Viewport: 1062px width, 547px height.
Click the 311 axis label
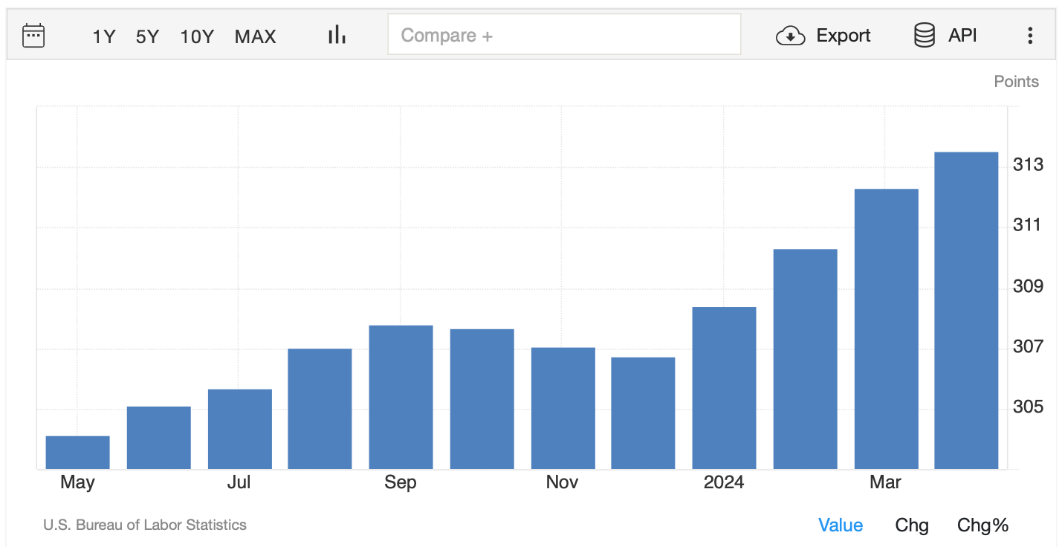point(1029,225)
